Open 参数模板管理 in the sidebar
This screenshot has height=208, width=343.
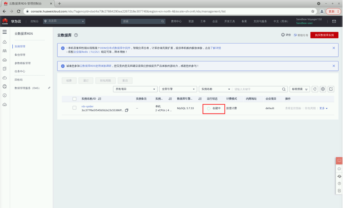tap(23, 63)
